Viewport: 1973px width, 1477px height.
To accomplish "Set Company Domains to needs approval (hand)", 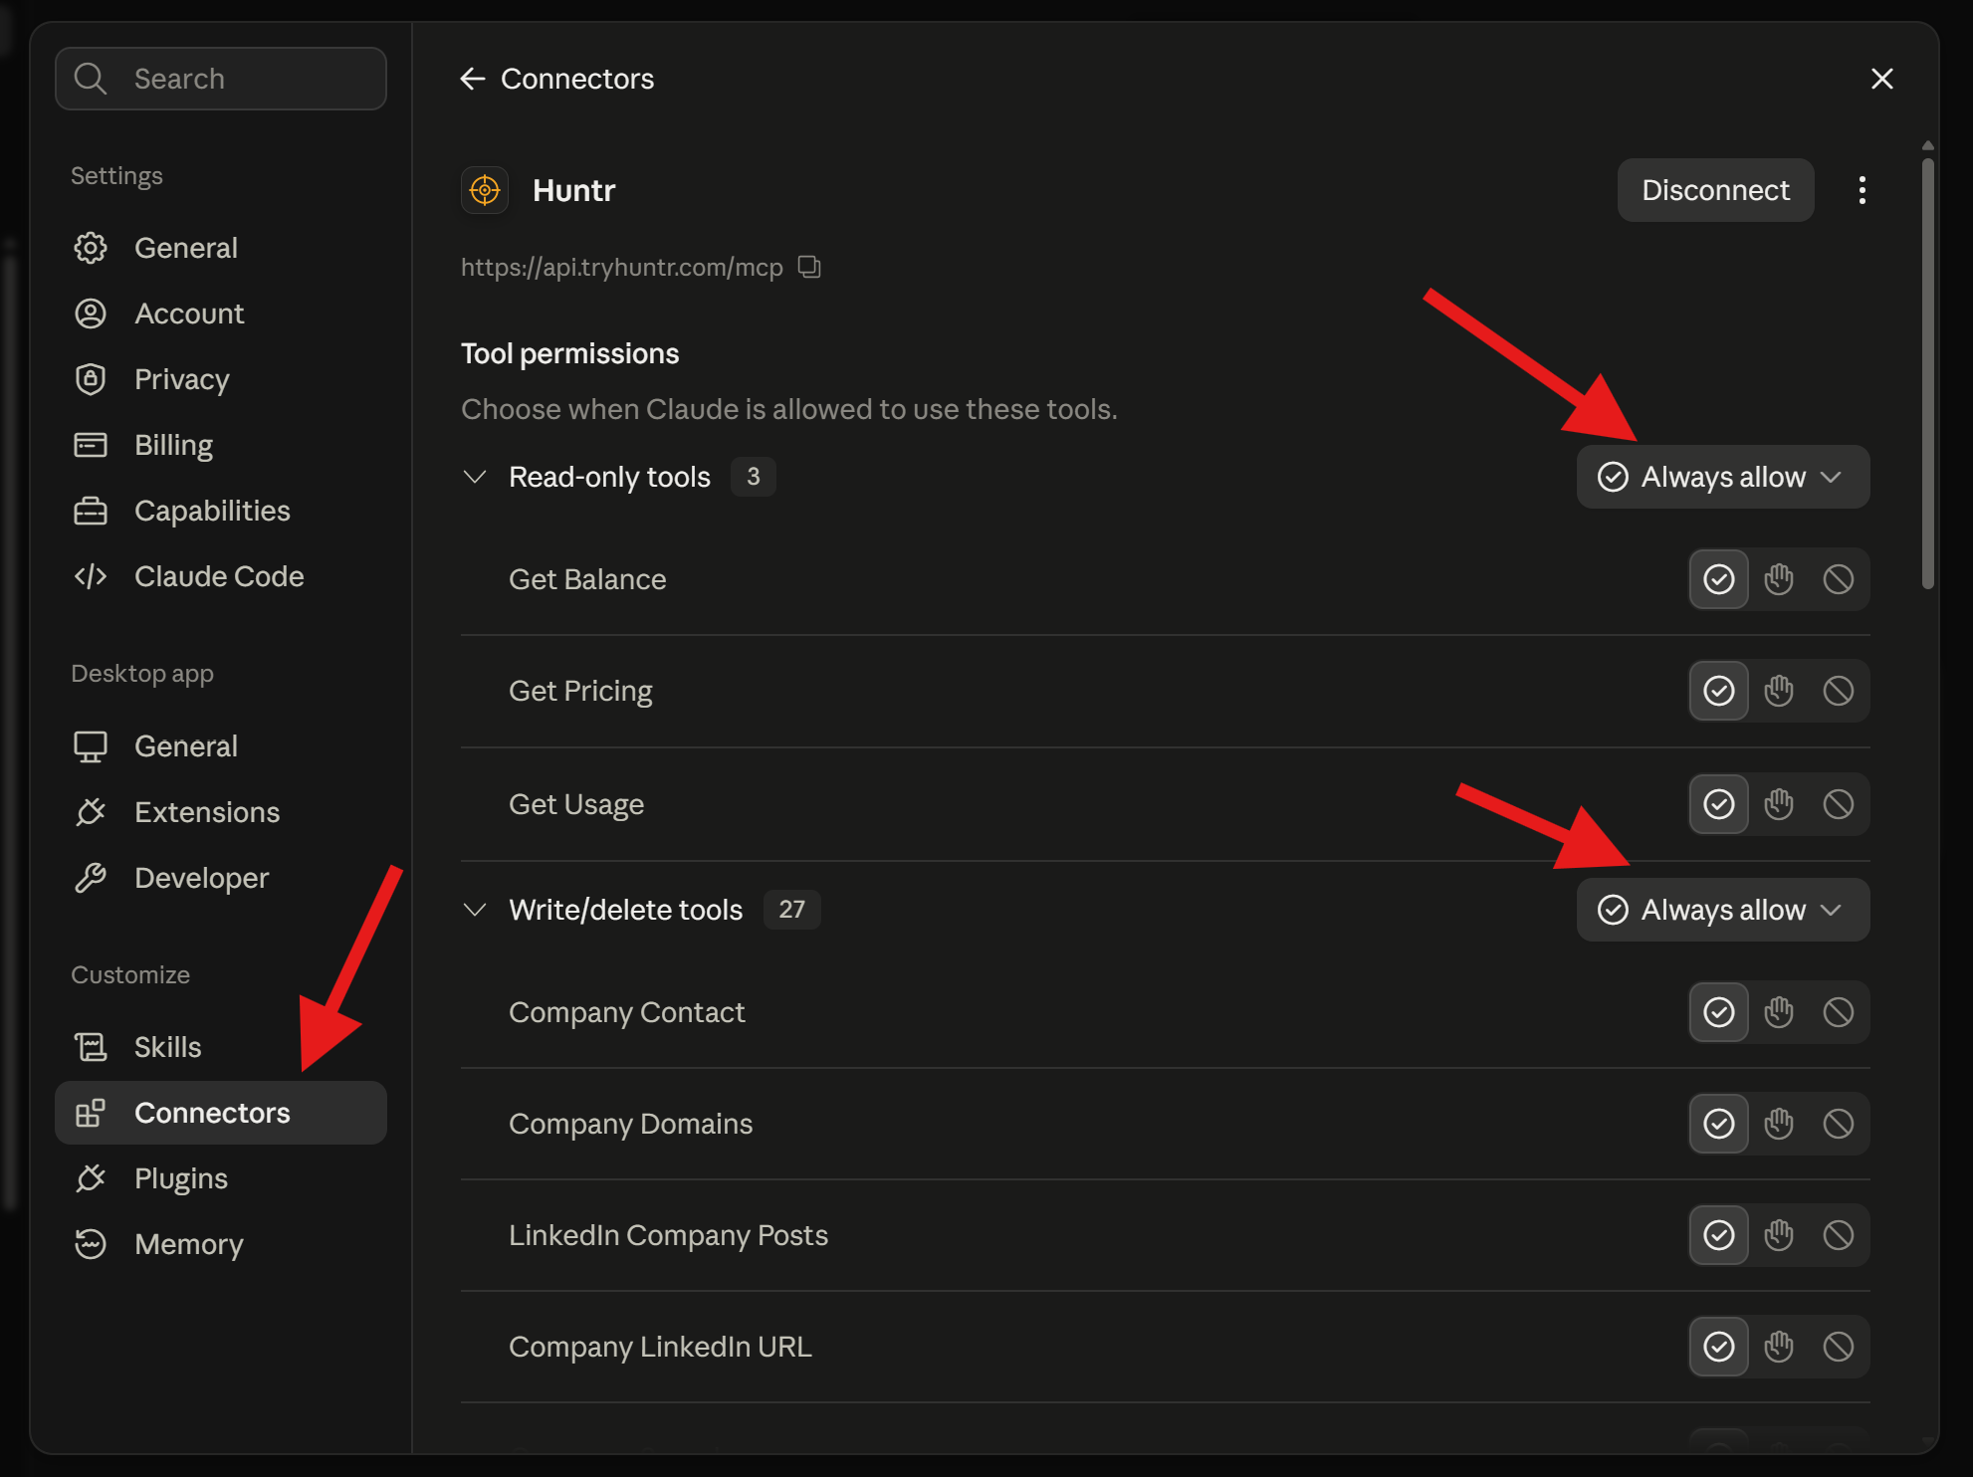I will (1779, 1124).
